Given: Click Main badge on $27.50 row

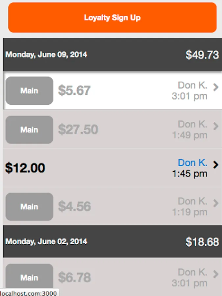Looking at the screenshot, I should (x=29, y=130).
